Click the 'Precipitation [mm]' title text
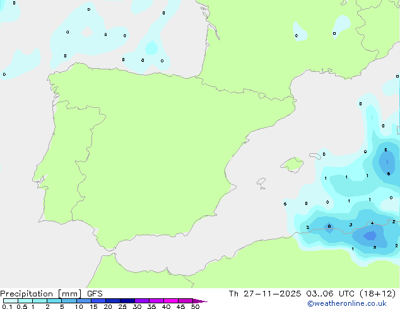The width and height of the screenshot is (400, 309). (x=41, y=294)
